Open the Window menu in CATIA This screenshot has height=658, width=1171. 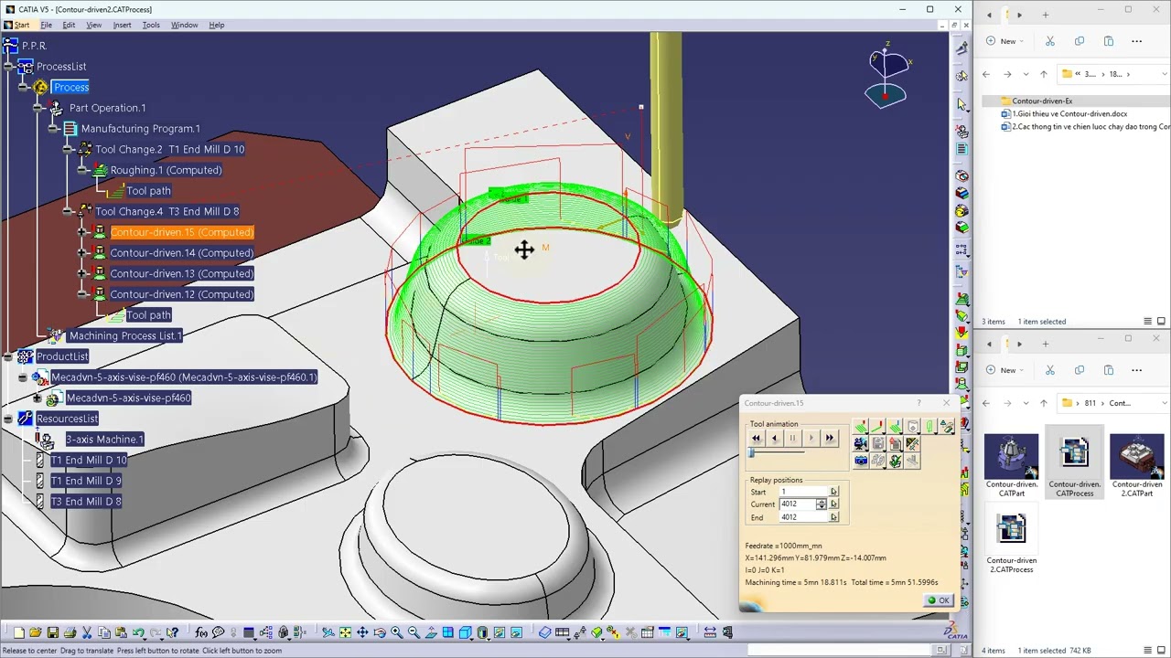tap(184, 25)
